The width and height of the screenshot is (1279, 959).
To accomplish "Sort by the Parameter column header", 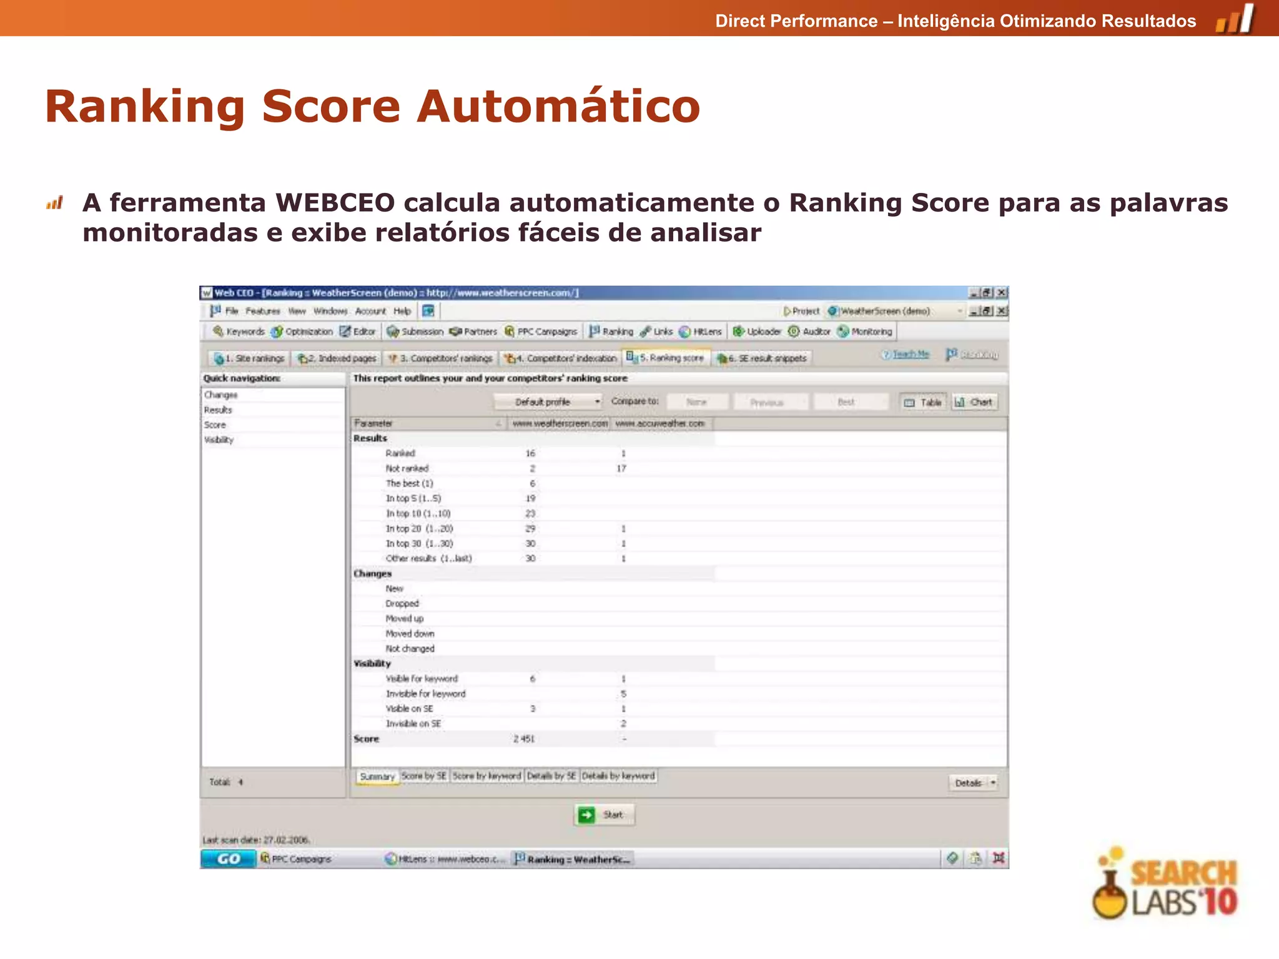I will (x=428, y=423).
